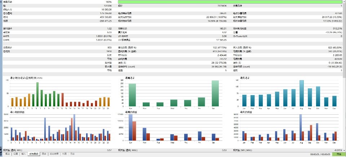The image size is (346, 157).
Task: Click the blue hour-15 bar in hourly profit chart
Action: pos(74,128)
